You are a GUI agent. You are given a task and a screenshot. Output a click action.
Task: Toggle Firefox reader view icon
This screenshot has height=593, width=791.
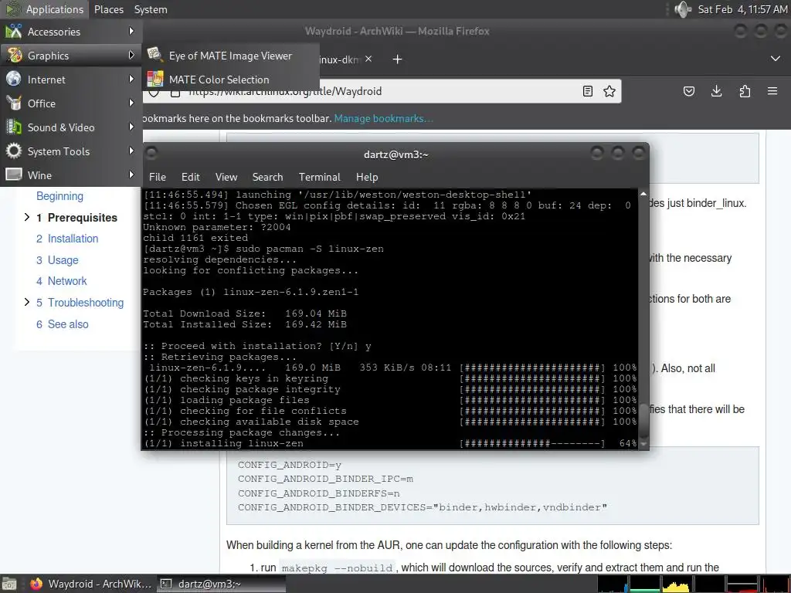(588, 91)
